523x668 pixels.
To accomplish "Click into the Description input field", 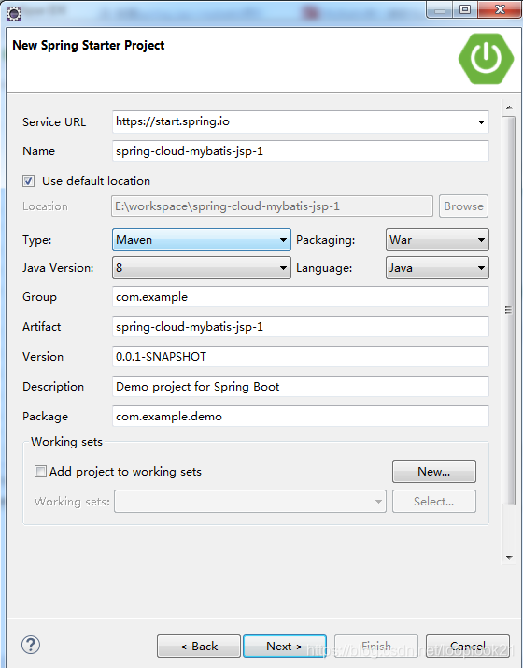I will [300, 387].
